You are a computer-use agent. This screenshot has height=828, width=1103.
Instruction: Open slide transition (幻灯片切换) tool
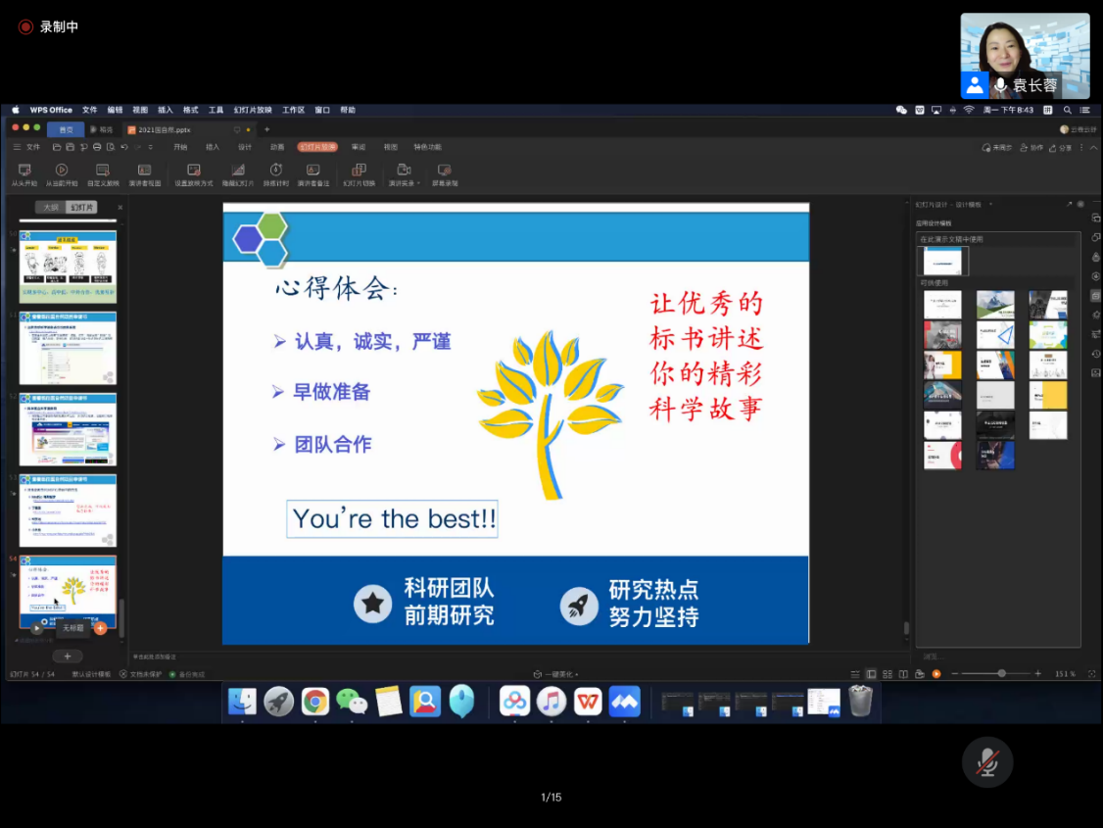click(359, 174)
